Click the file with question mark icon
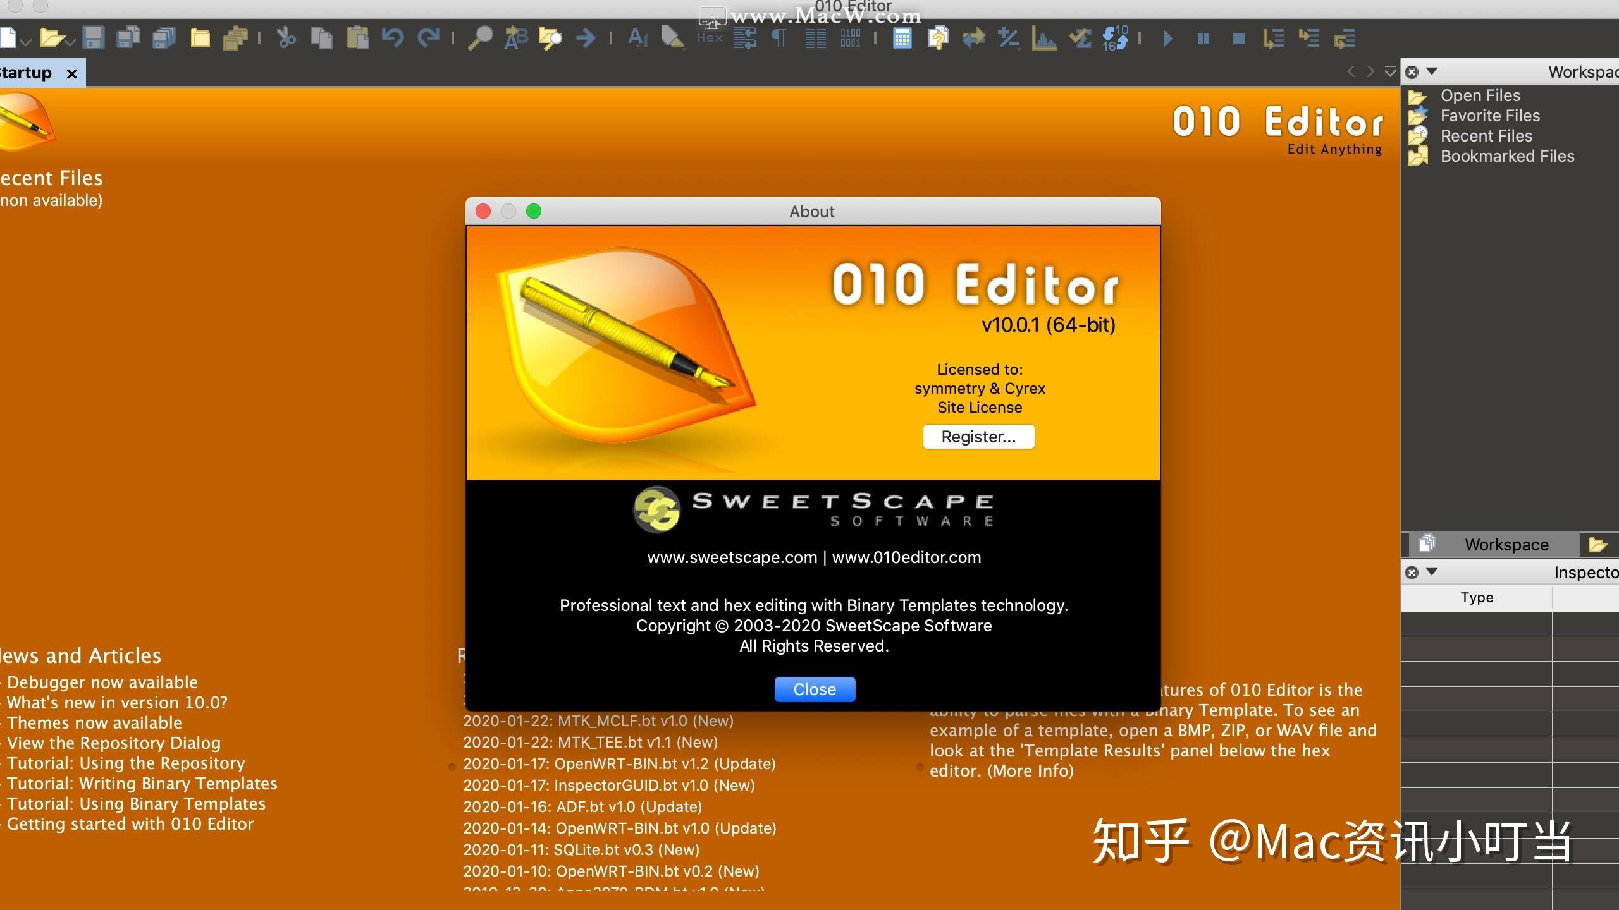This screenshot has height=910, width=1619. (x=938, y=38)
